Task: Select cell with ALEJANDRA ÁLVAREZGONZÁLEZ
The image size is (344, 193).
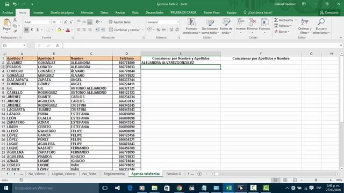Action: 181,63
